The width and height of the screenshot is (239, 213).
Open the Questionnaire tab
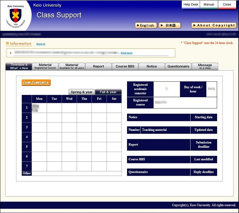178,66
